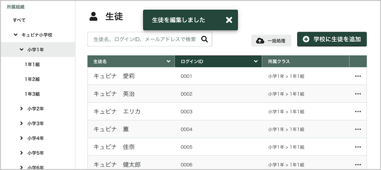Close the 生徒を編集しました notification
This screenshot has height=170, width=381.
click(x=229, y=20)
